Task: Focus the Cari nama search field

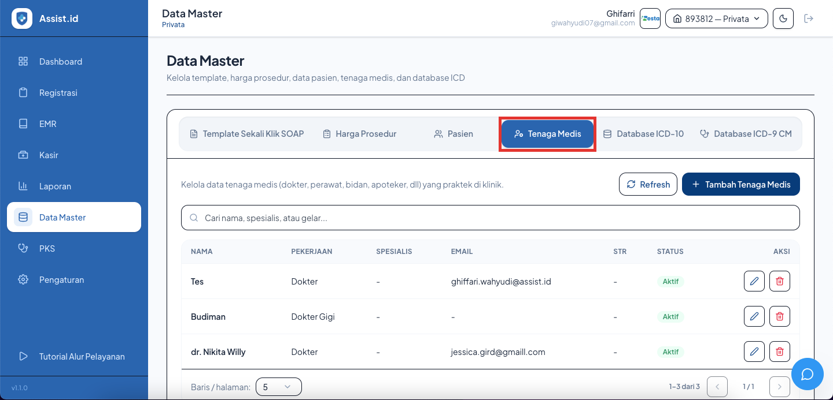Action: (x=491, y=218)
